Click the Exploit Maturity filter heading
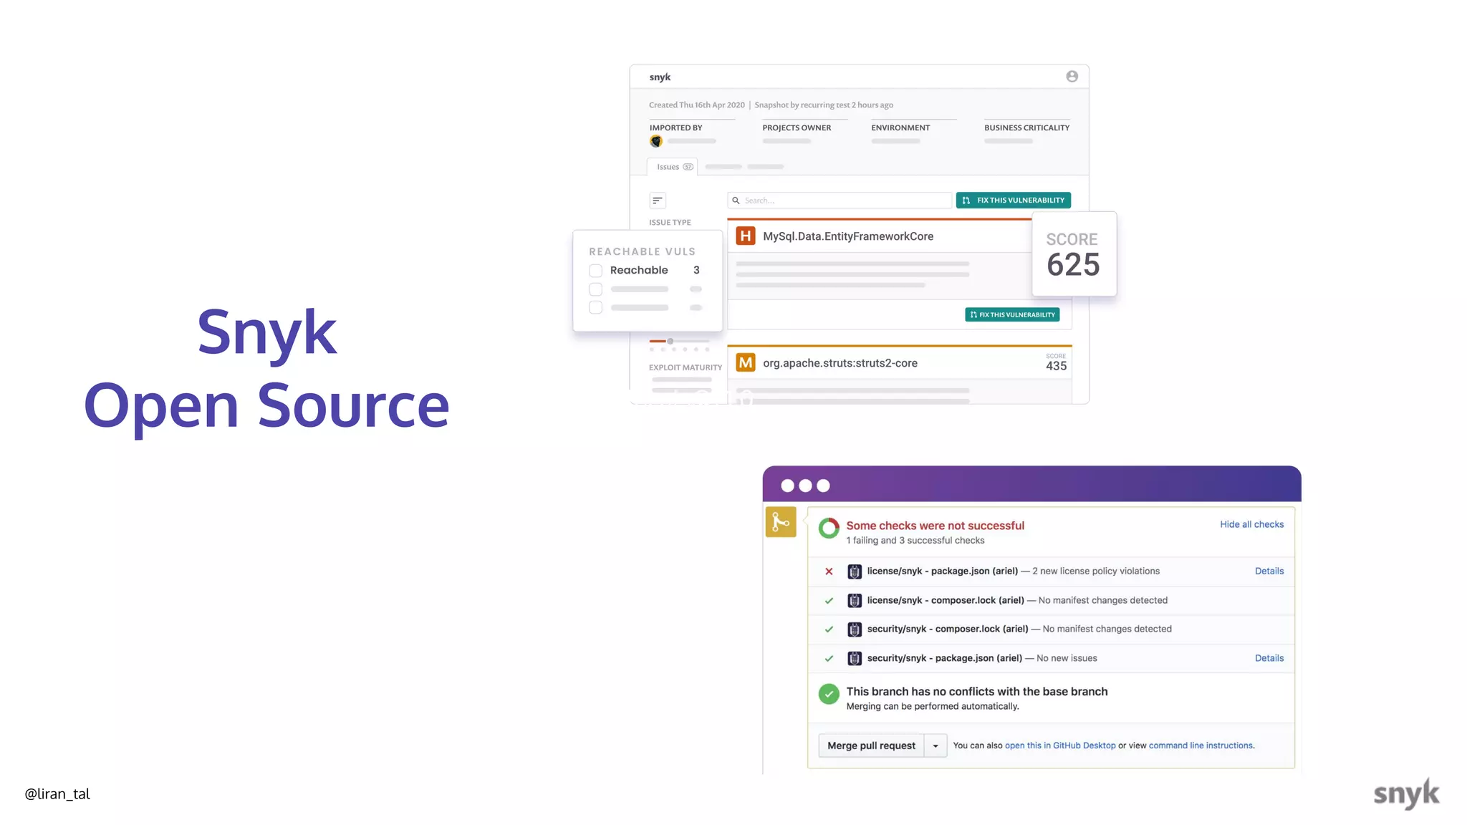 point(686,367)
